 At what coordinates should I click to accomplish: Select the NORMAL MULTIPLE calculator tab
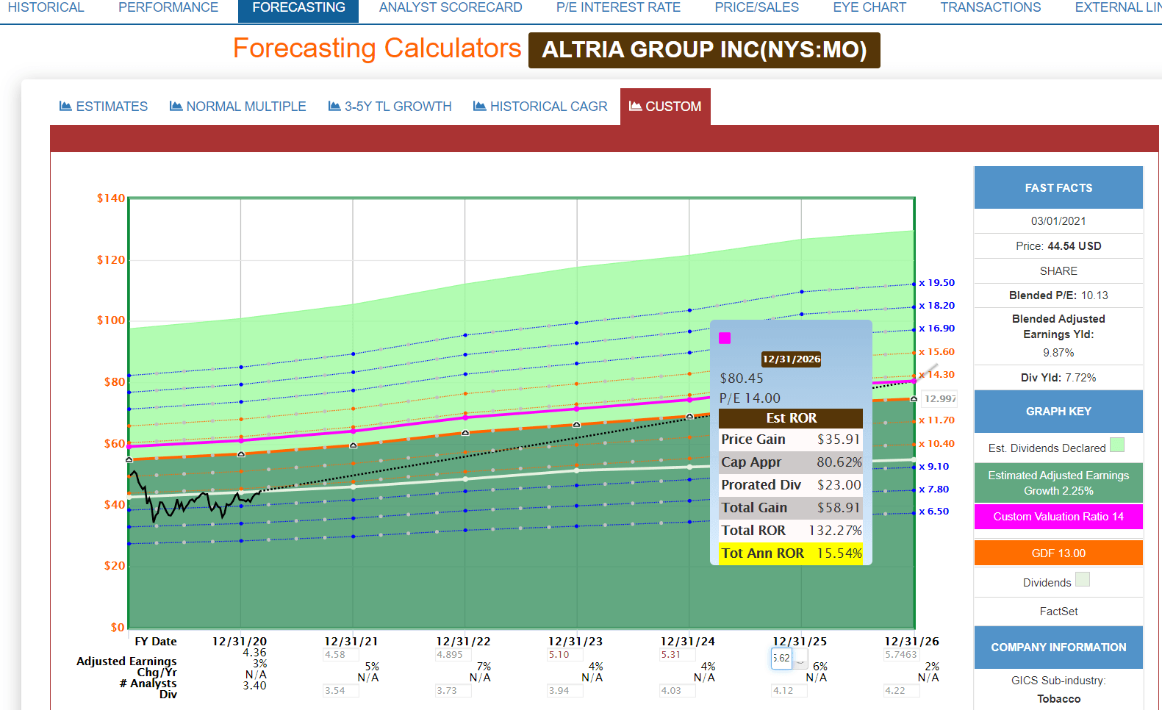[238, 107]
